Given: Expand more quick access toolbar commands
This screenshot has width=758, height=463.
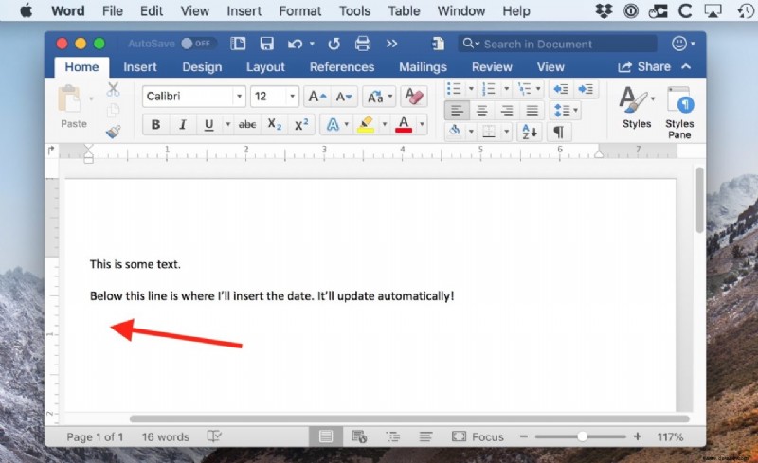Looking at the screenshot, I should coord(391,44).
